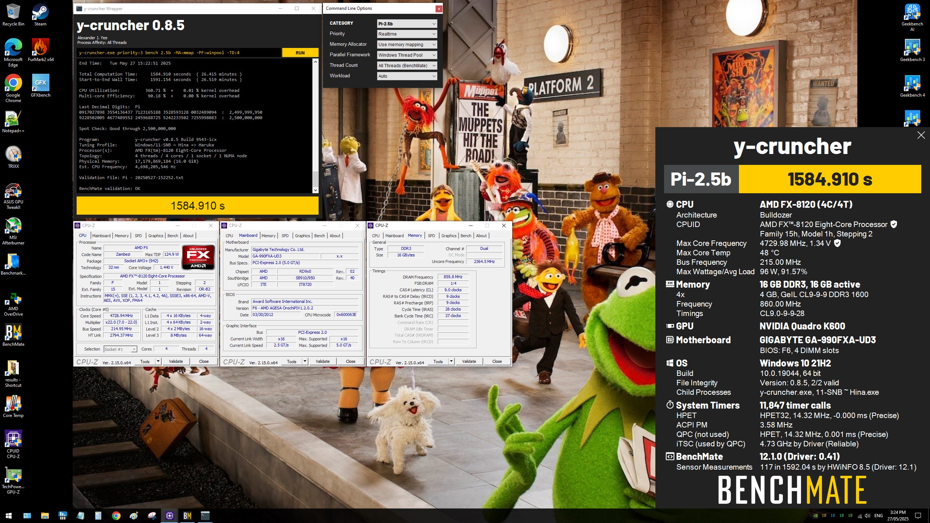This screenshot has width=930, height=523.
Task: Open Bench tab in CPU-Z CPU window
Action: point(173,236)
